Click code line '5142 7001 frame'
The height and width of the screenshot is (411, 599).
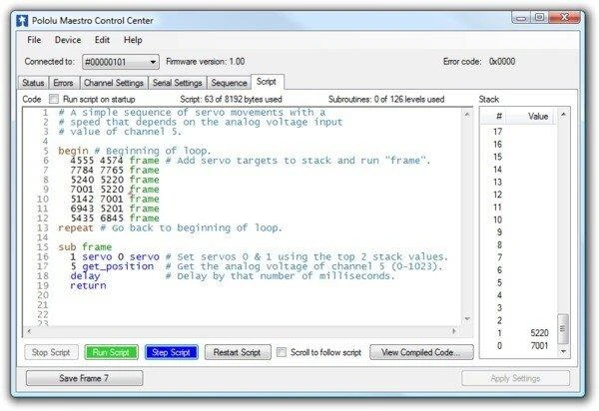pos(115,199)
